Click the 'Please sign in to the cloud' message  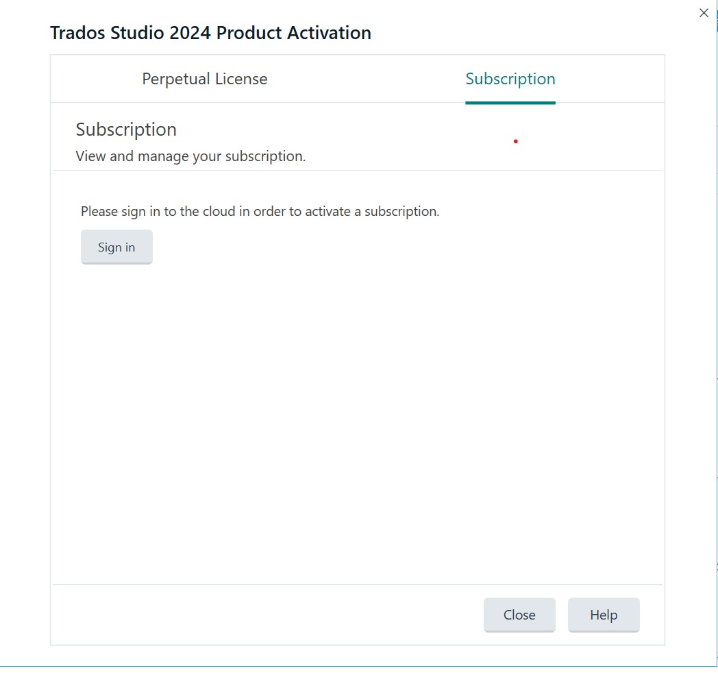260,211
